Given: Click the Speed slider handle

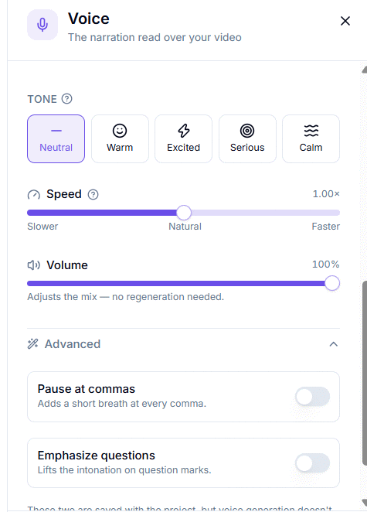Looking at the screenshot, I should click(184, 213).
